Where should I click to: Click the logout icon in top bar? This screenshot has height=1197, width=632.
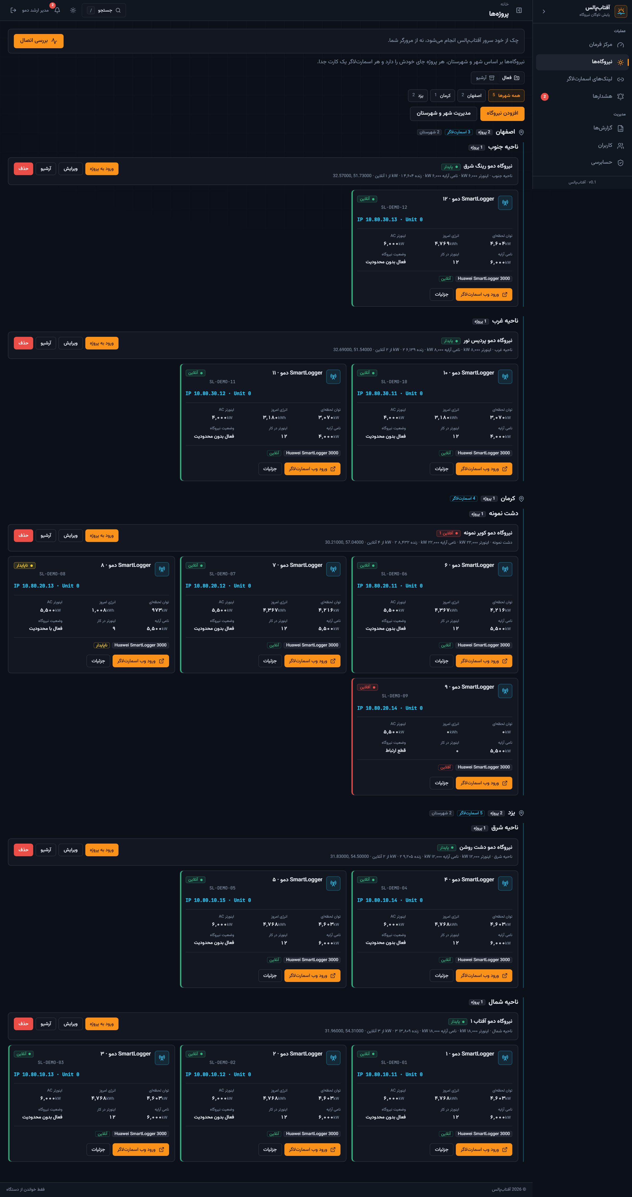[13, 10]
